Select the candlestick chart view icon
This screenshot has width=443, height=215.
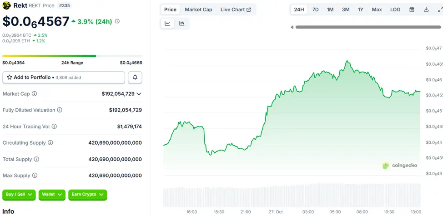(182, 24)
